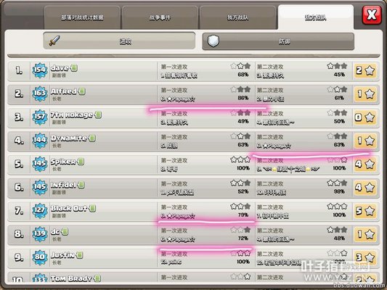Click dave's level 154 badge
Viewport: 387px width, 290px height.
(x=40, y=70)
